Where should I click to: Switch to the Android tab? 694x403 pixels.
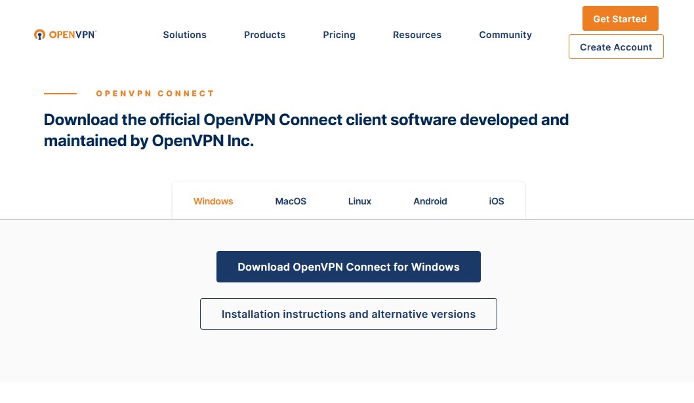(430, 201)
